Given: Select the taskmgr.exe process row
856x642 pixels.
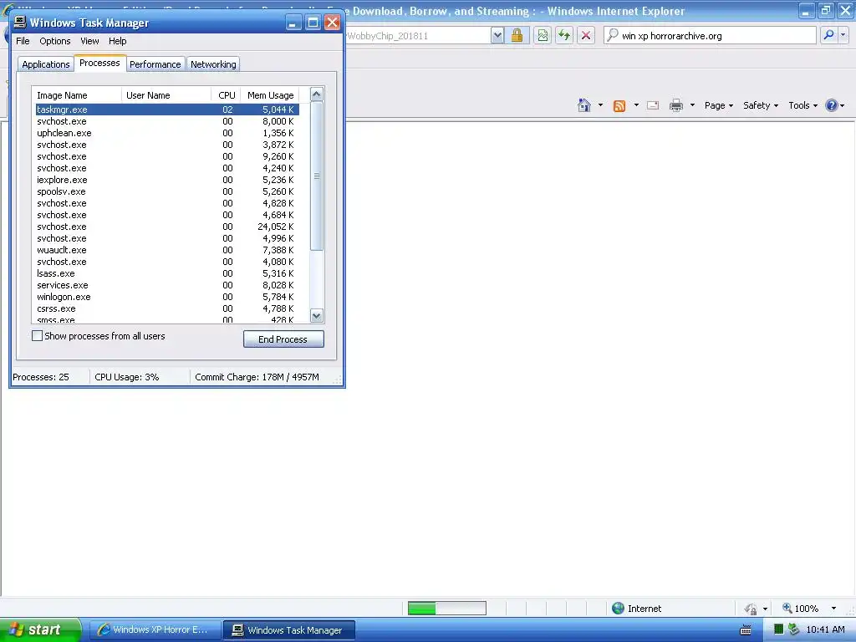Looking at the screenshot, I should click(167, 110).
